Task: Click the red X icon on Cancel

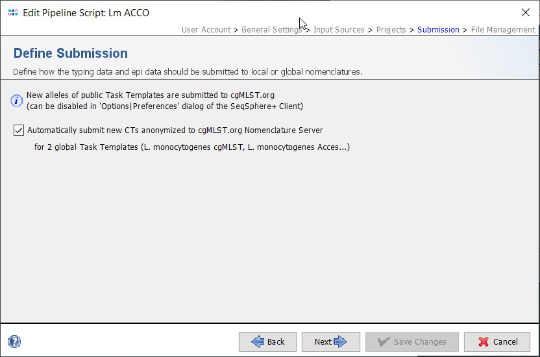Action: [x=484, y=341]
